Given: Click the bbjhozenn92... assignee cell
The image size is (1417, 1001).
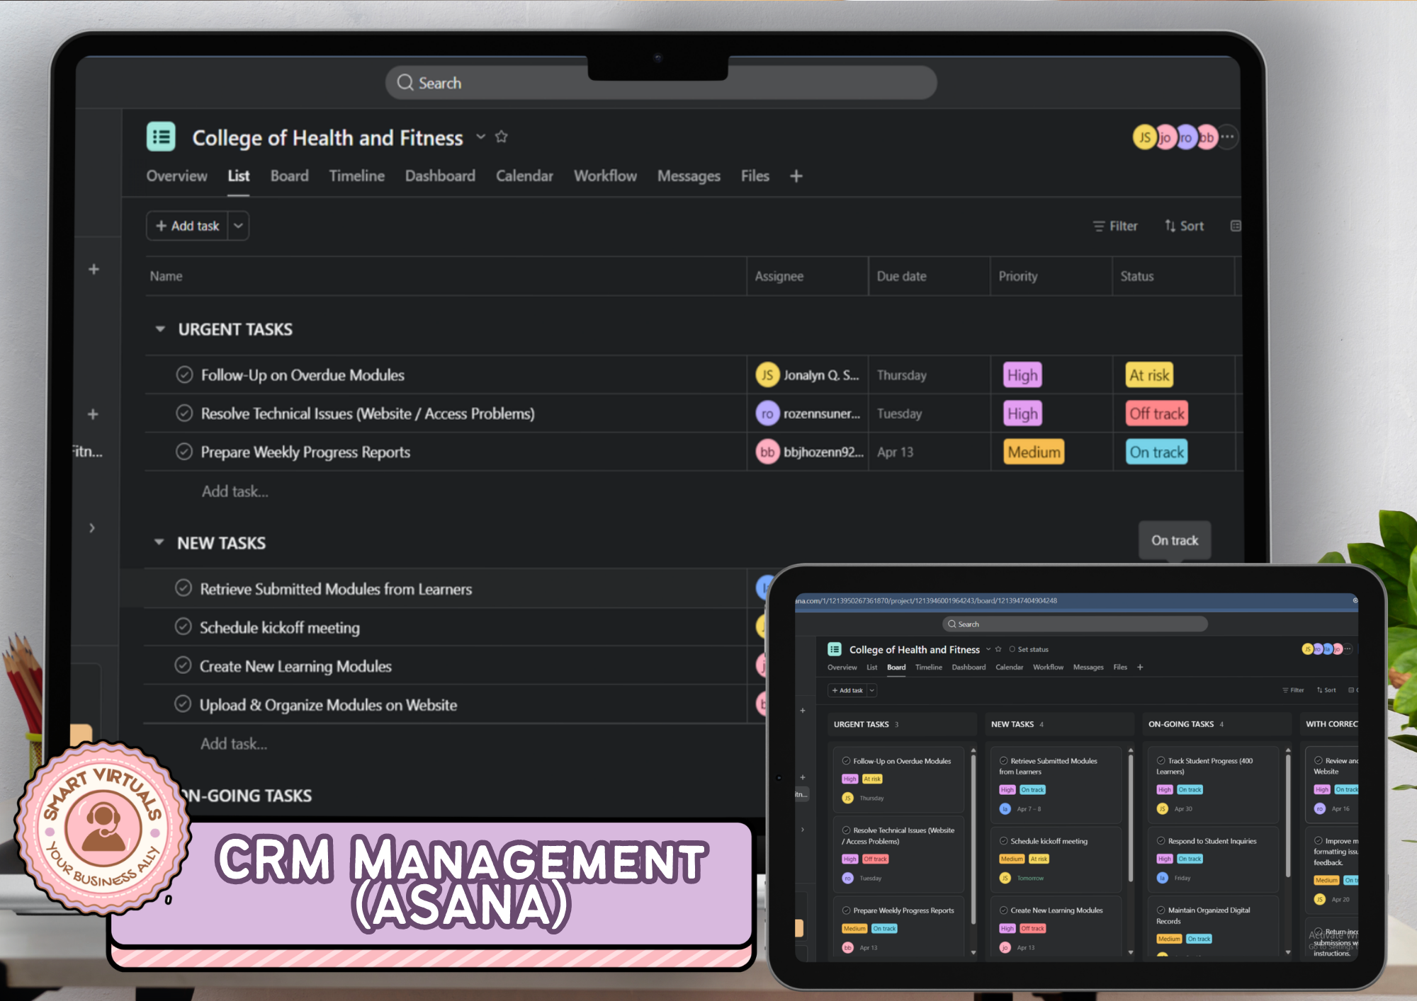Looking at the screenshot, I should [x=808, y=452].
